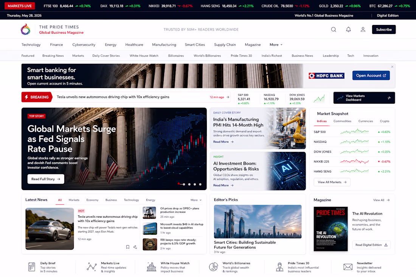
Task: Click the Daily Brief document icon
Action: pyautogui.click(x=31, y=267)
